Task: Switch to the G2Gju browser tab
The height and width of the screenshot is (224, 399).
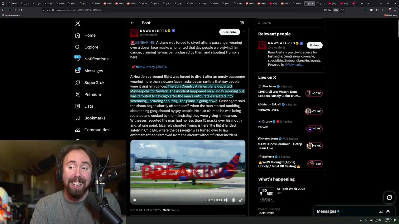Action: pos(191,3)
